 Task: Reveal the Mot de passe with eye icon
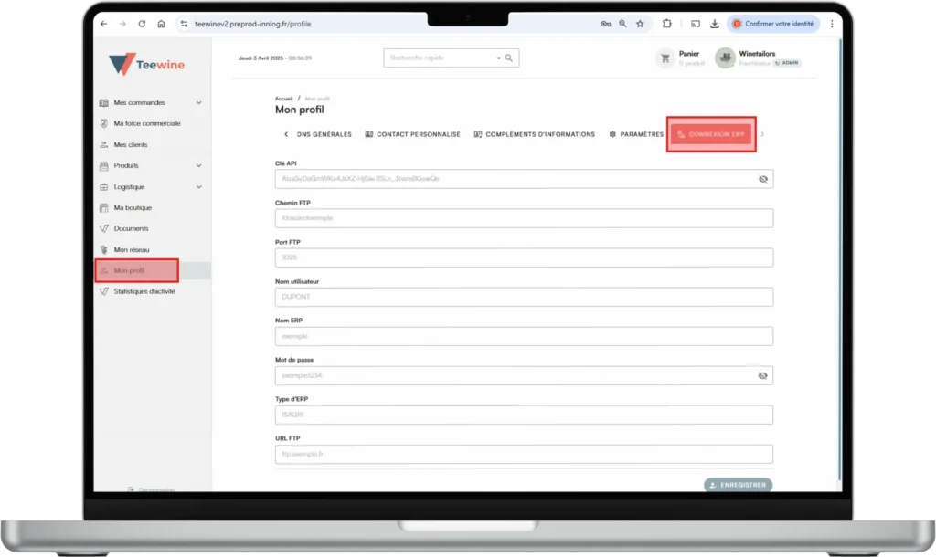[x=763, y=375]
